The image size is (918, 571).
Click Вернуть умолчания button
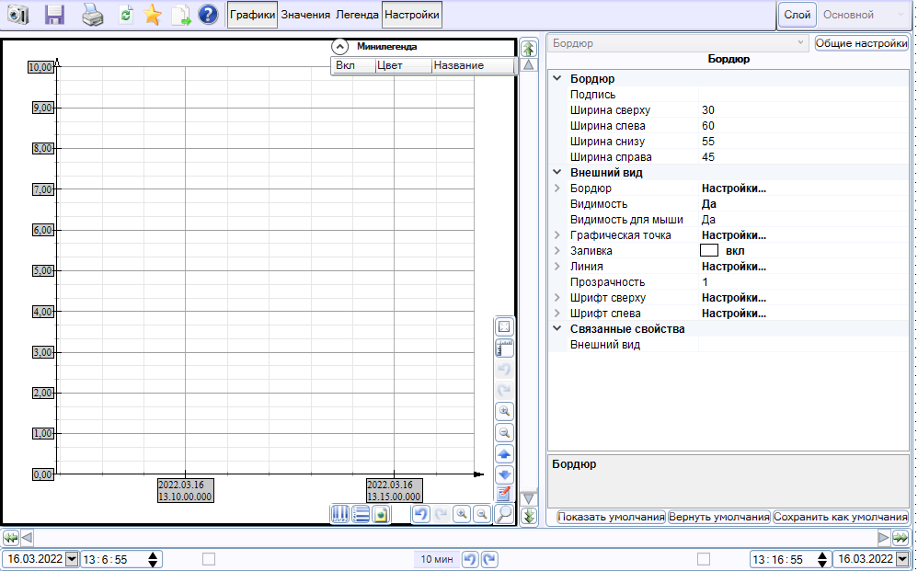[x=719, y=517]
